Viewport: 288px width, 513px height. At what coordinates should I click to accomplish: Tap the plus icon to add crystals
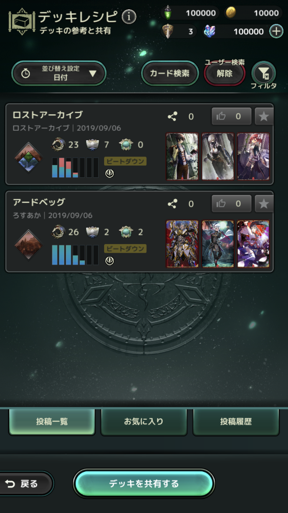pos(276,31)
